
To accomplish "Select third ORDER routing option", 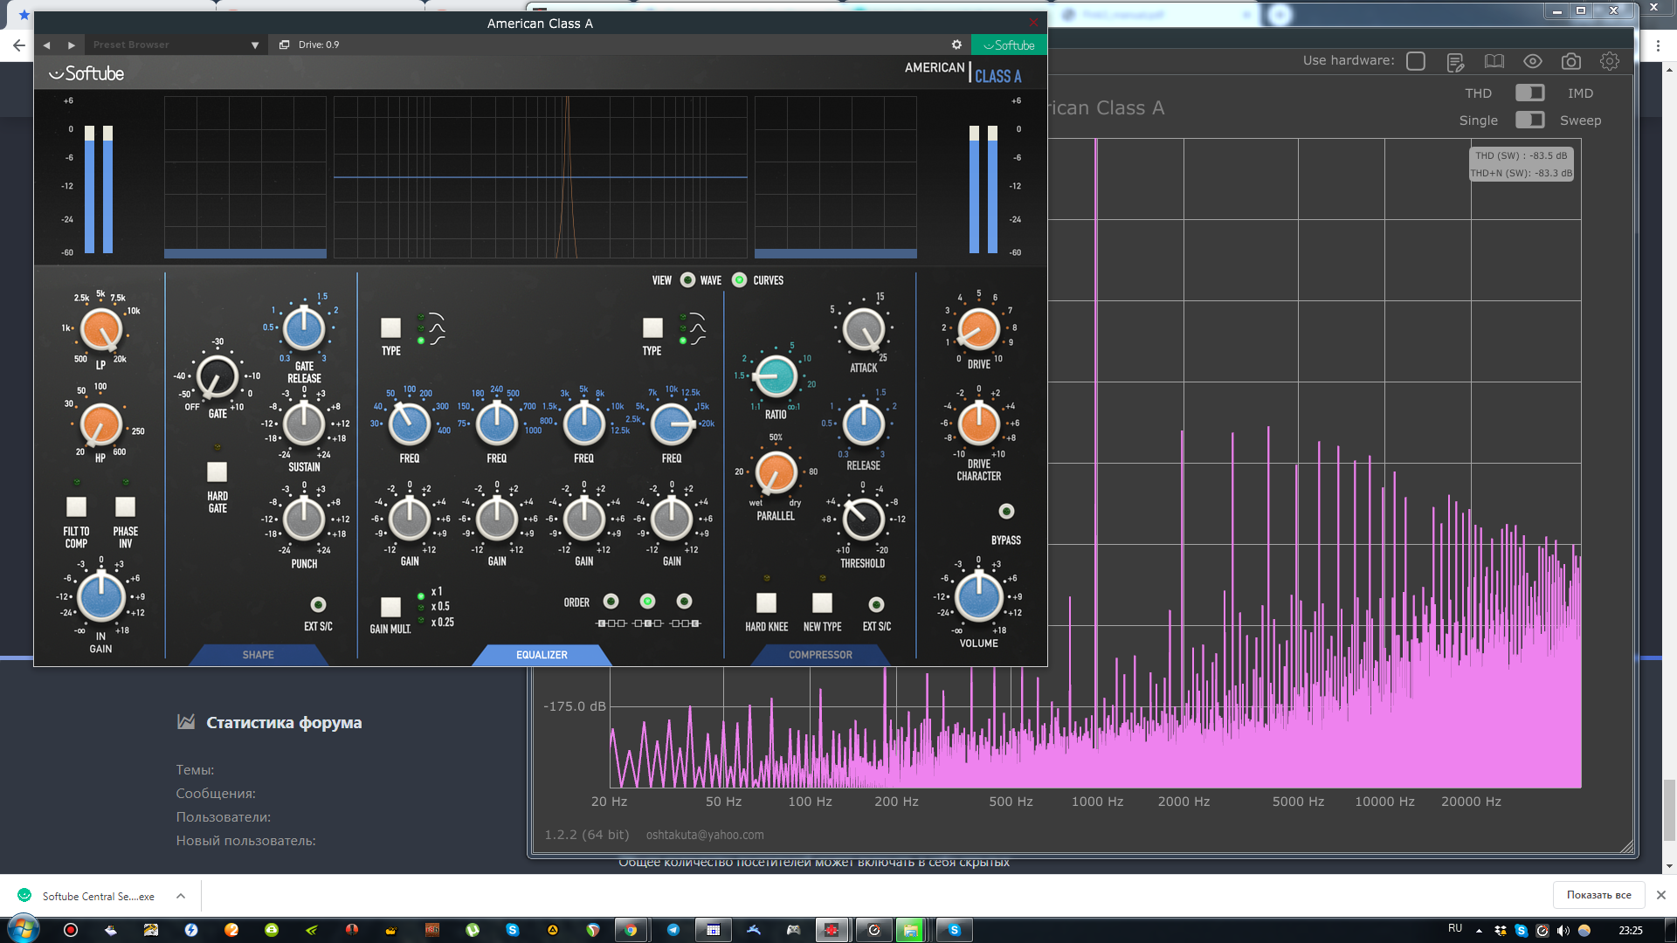I will pos(684,602).
